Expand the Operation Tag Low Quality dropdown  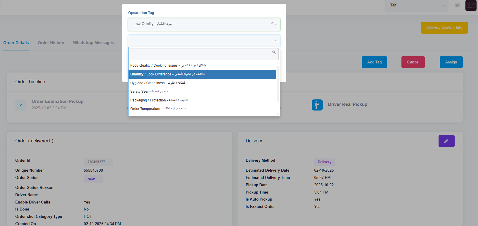pyautogui.click(x=276, y=24)
